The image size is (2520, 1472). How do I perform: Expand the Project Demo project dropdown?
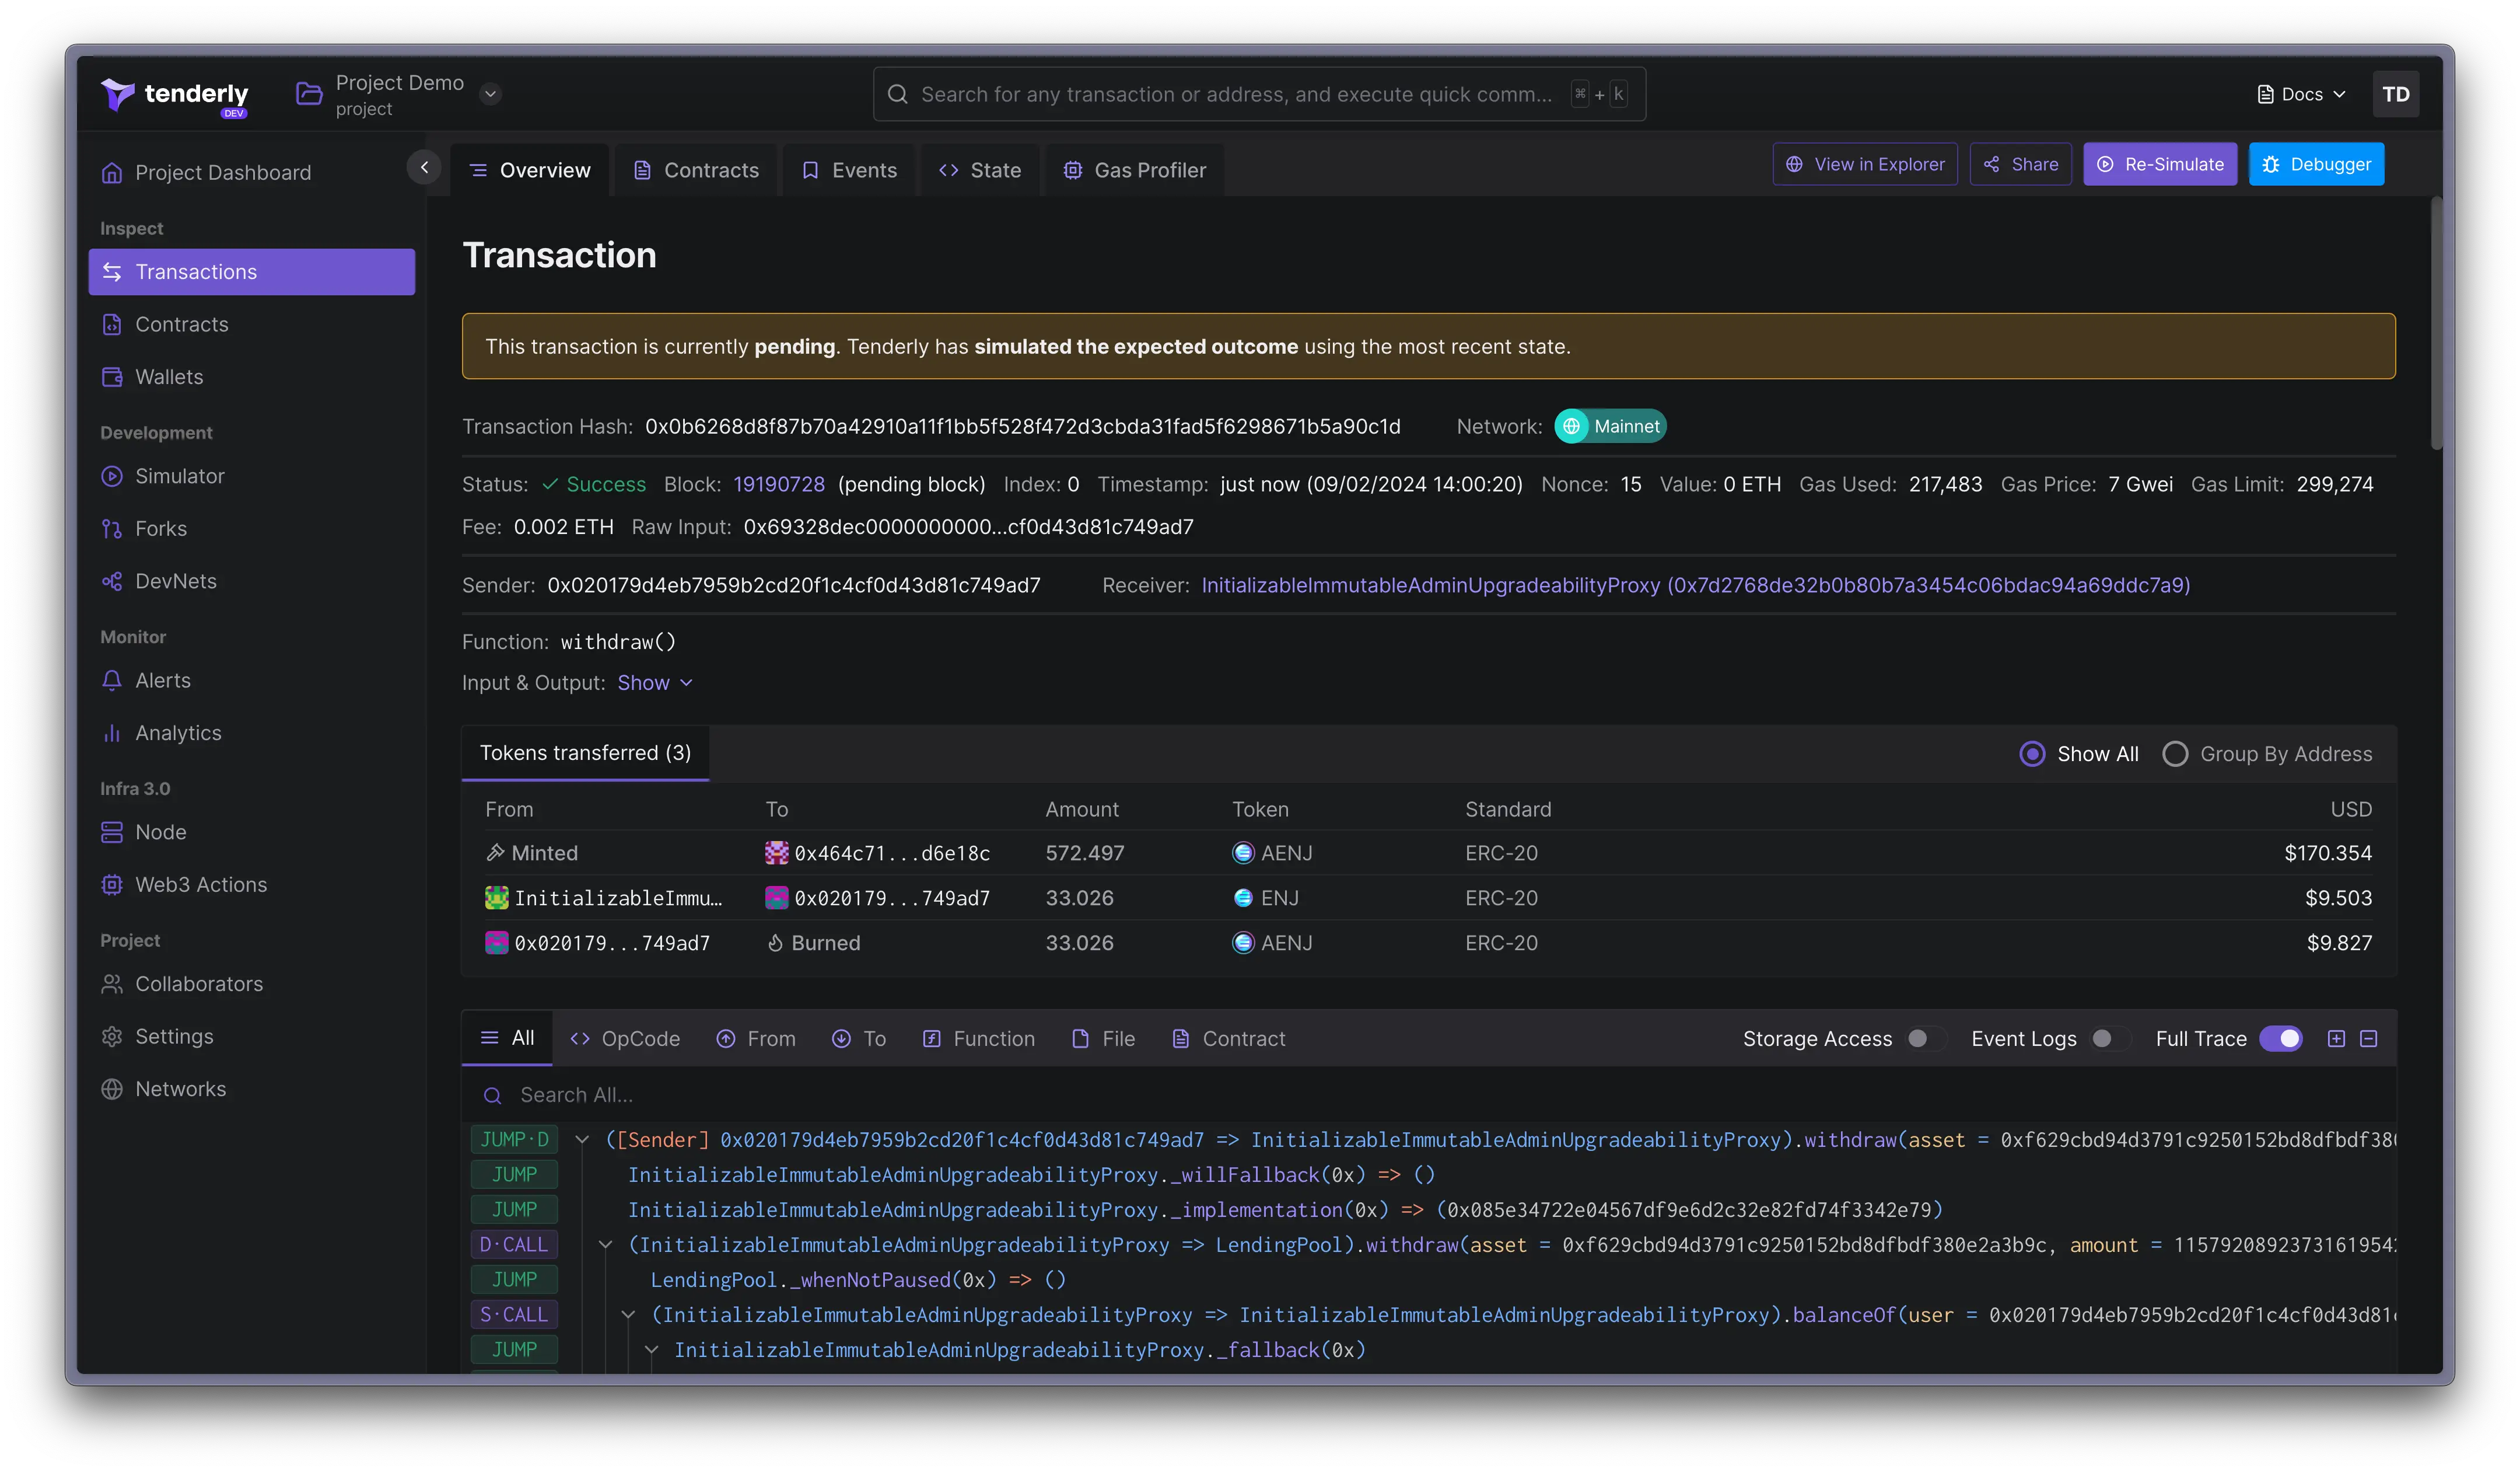click(490, 94)
